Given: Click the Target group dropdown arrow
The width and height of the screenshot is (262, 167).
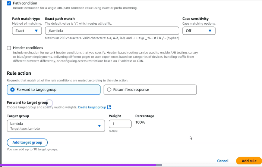Looking at the screenshot, I should [99, 126].
